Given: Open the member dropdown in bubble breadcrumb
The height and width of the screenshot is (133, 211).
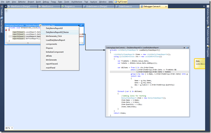Looking at the screenshot, I should pyautogui.click(x=41, y=25).
